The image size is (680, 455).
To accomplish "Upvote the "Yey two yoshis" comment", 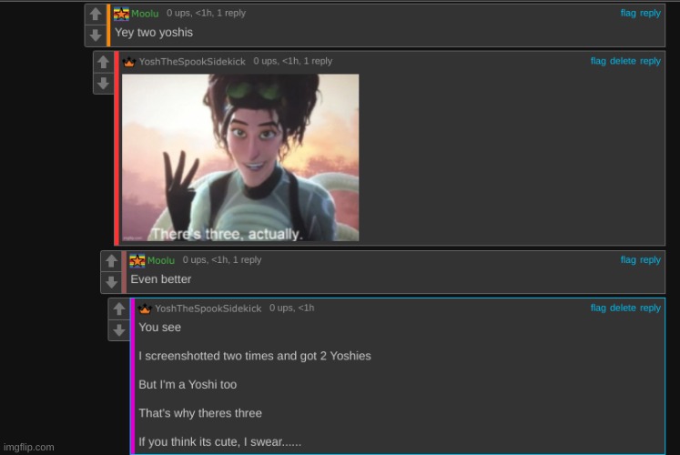I will 96,15.
